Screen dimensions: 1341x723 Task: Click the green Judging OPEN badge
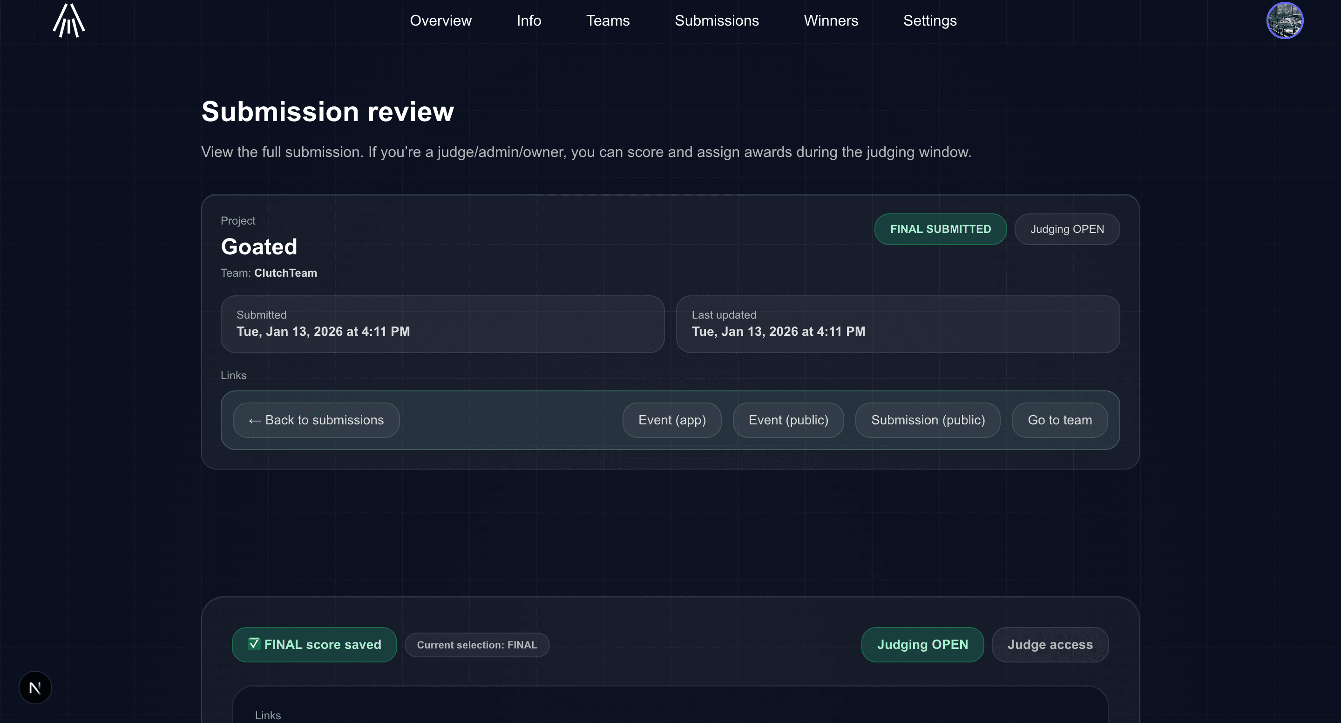tap(922, 644)
